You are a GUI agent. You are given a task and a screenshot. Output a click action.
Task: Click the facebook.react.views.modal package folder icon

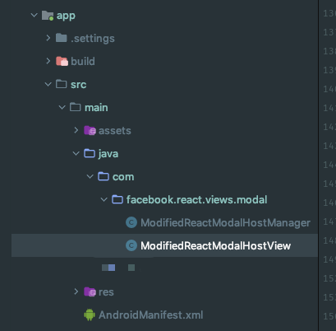[x=117, y=199]
